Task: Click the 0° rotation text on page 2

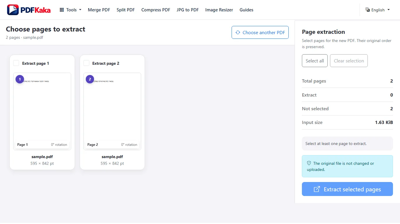Action: click(129, 145)
